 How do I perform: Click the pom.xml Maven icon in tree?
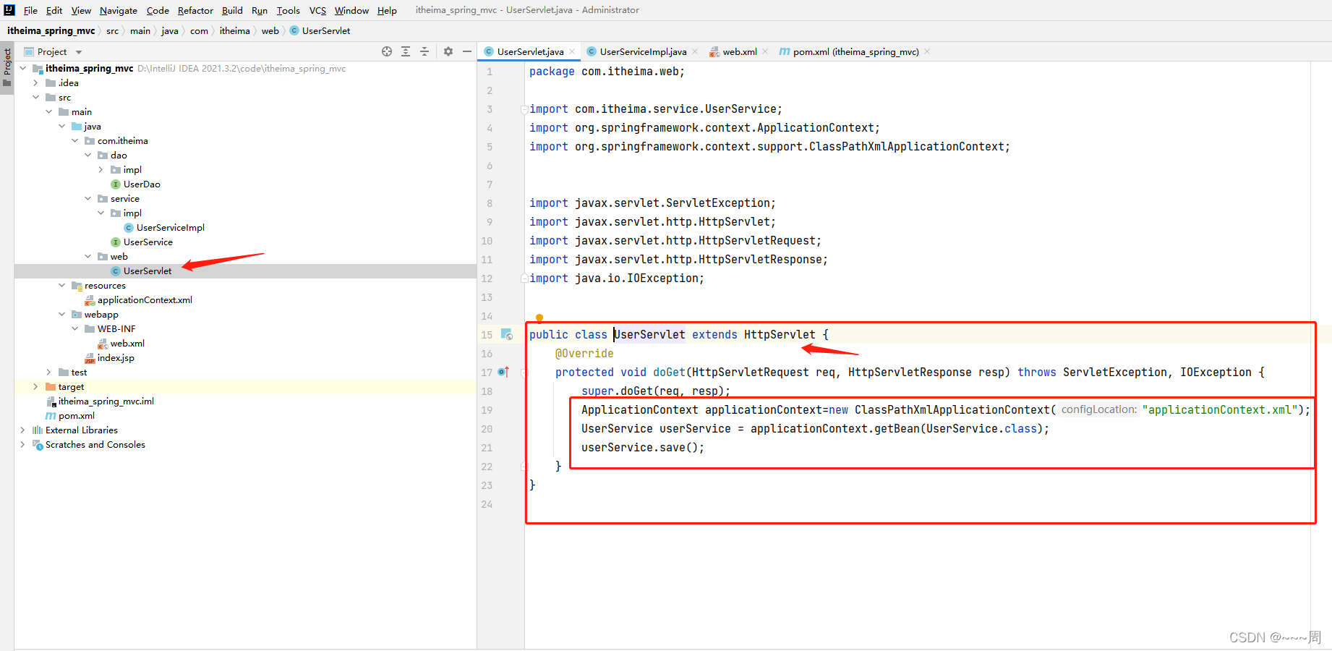tap(51, 416)
